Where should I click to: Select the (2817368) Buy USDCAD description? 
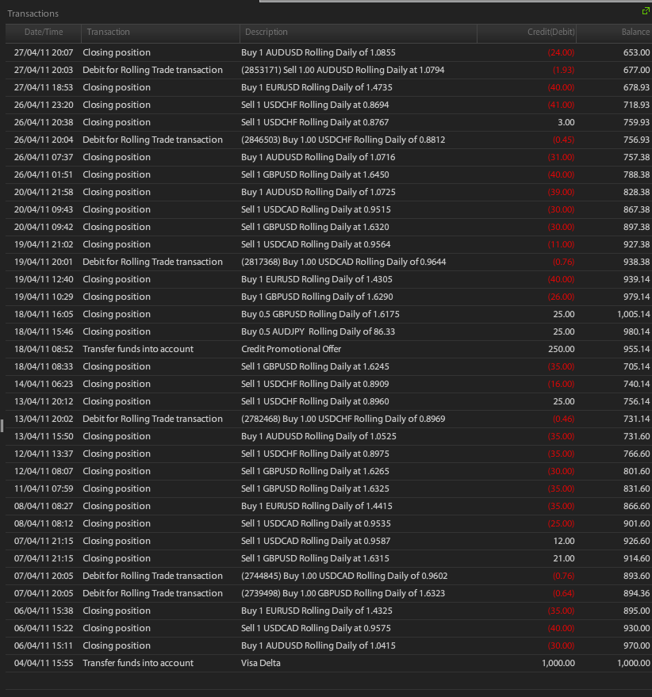click(343, 262)
